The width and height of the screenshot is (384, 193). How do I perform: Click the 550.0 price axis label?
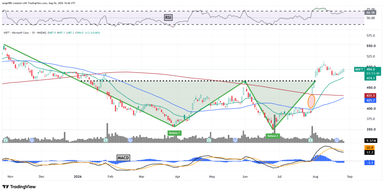coord(371,46)
